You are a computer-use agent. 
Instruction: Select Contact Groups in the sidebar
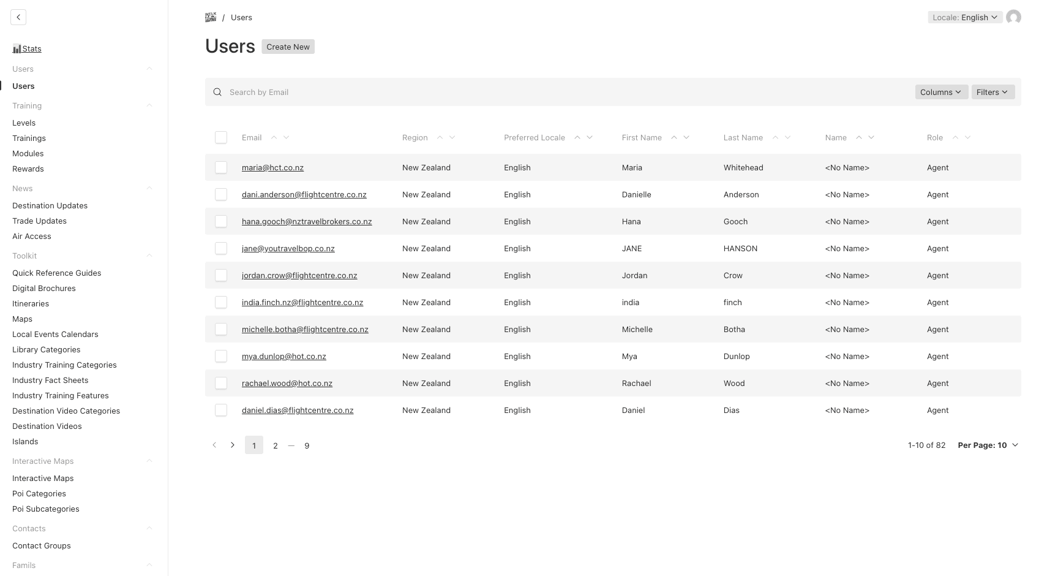(x=41, y=545)
